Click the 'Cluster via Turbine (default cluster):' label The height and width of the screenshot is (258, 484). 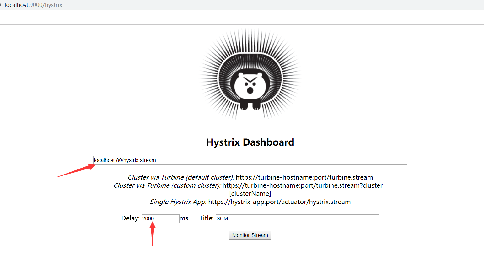pyautogui.click(x=181, y=177)
